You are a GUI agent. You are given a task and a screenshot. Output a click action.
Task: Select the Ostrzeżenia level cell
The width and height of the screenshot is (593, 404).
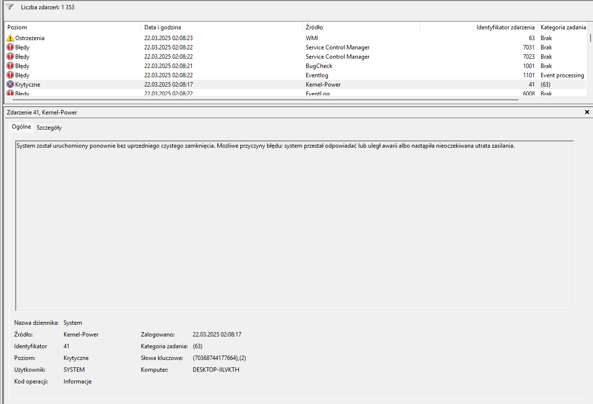pos(30,38)
